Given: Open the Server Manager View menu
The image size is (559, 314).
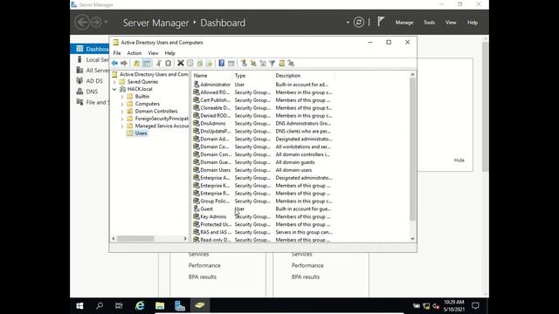Looking at the screenshot, I should click(451, 23).
